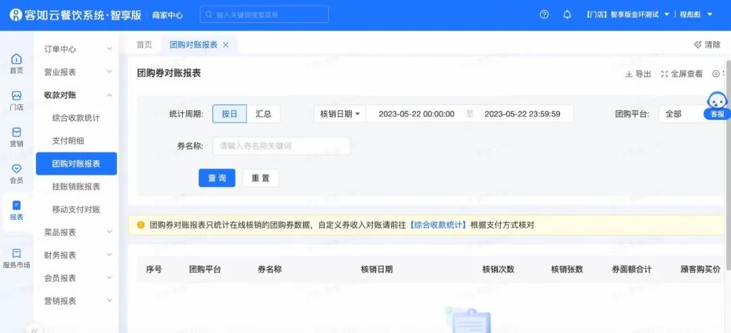This screenshot has height=333, width=731.
Task: Click the 券面额合计 column header
Action: pos(632,269)
